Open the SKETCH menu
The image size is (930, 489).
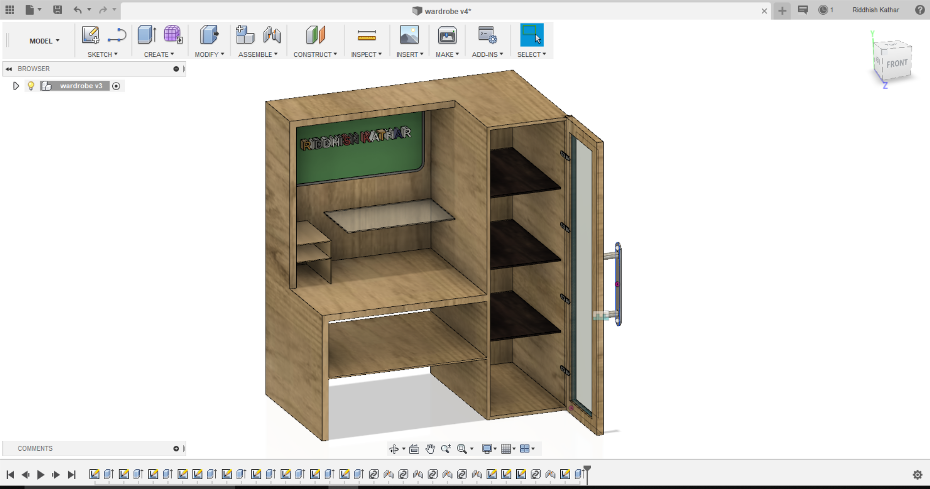(x=102, y=54)
